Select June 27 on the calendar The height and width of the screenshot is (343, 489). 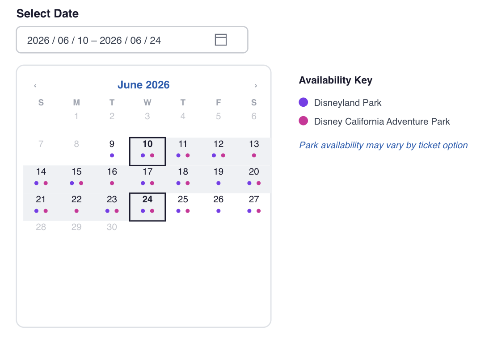[254, 207]
